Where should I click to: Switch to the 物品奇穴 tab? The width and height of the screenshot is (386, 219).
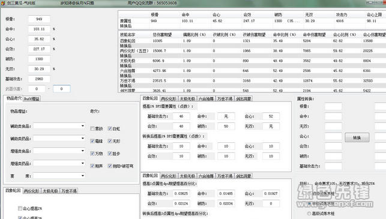click(14, 98)
